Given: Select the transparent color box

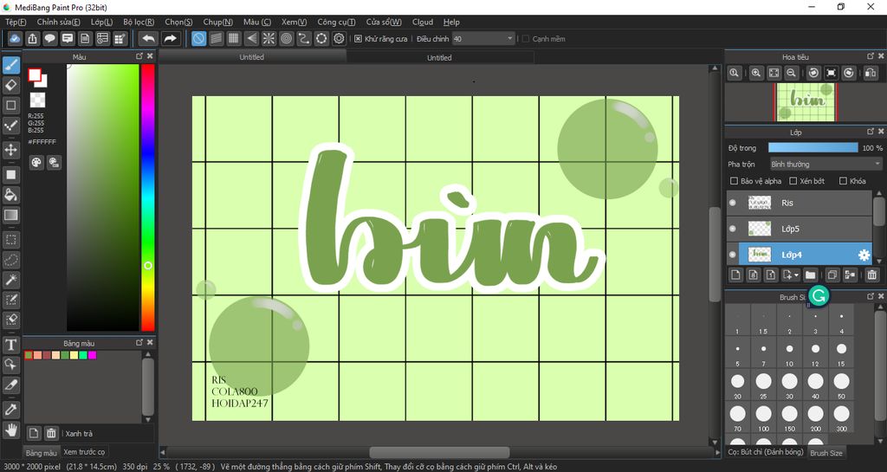Looking at the screenshot, I should point(37,100).
